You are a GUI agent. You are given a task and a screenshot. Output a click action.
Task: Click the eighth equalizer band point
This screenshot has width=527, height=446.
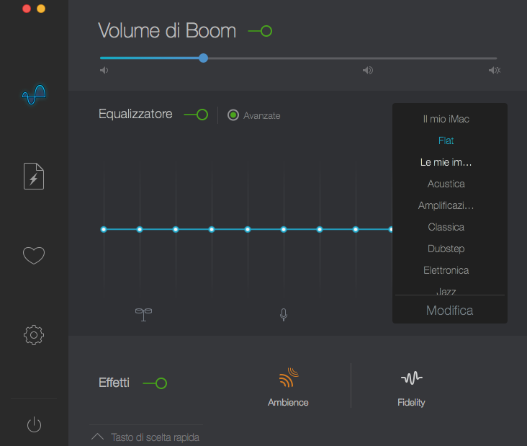tap(356, 229)
